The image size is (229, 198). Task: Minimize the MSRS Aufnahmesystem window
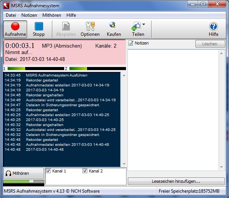click(193, 4)
